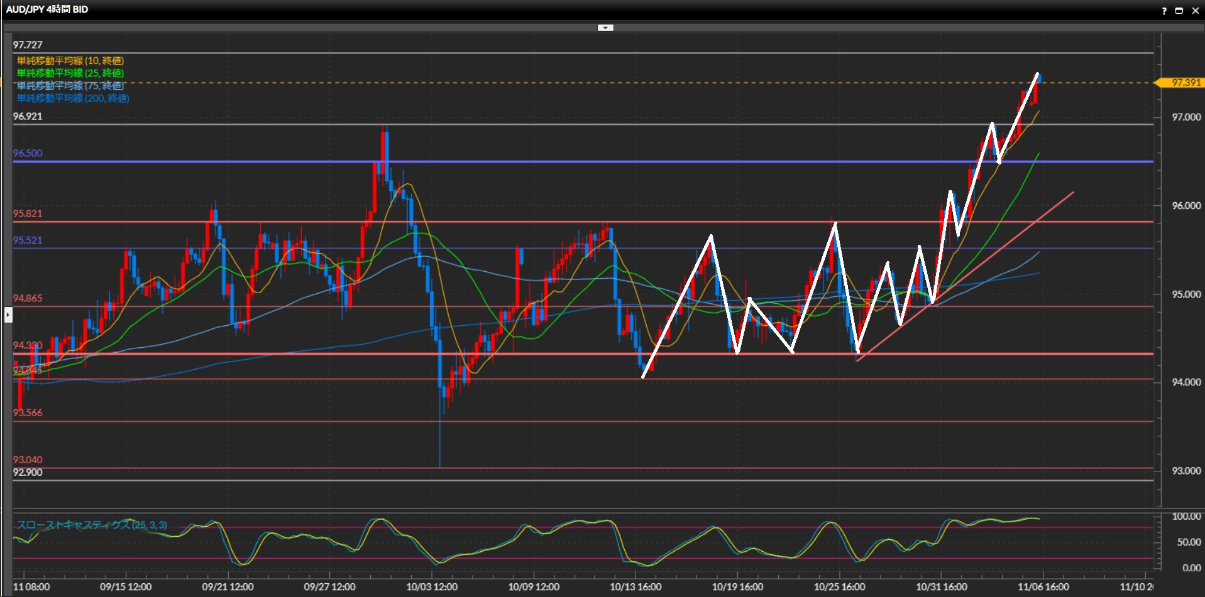The image size is (1205, 597).
Task: Select the green 単純移動平均線 (25, 終値) label
Action: [x=70, y=73]
